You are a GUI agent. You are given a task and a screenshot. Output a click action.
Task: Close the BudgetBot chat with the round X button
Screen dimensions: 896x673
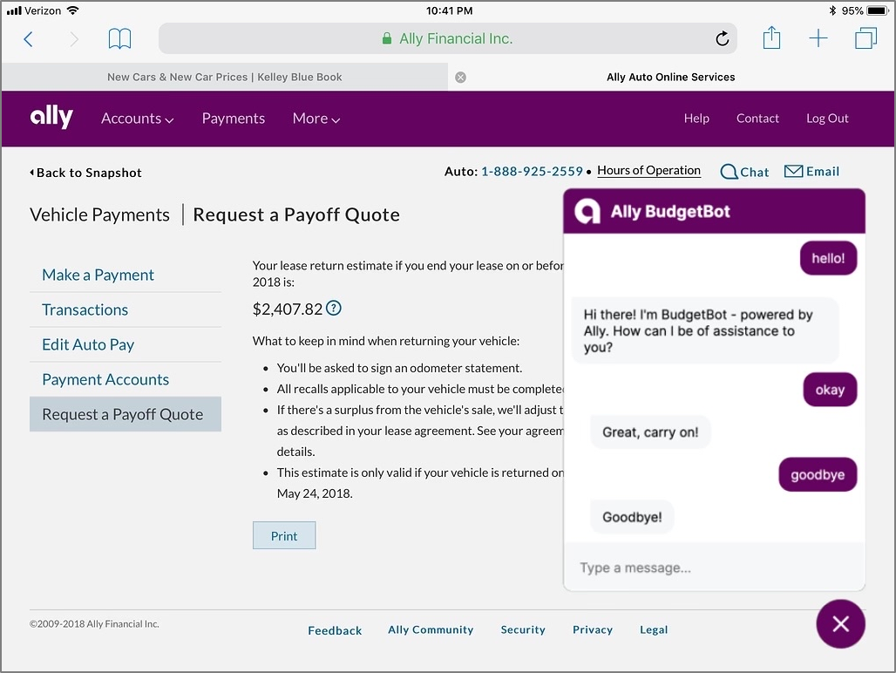click(840, 624)
